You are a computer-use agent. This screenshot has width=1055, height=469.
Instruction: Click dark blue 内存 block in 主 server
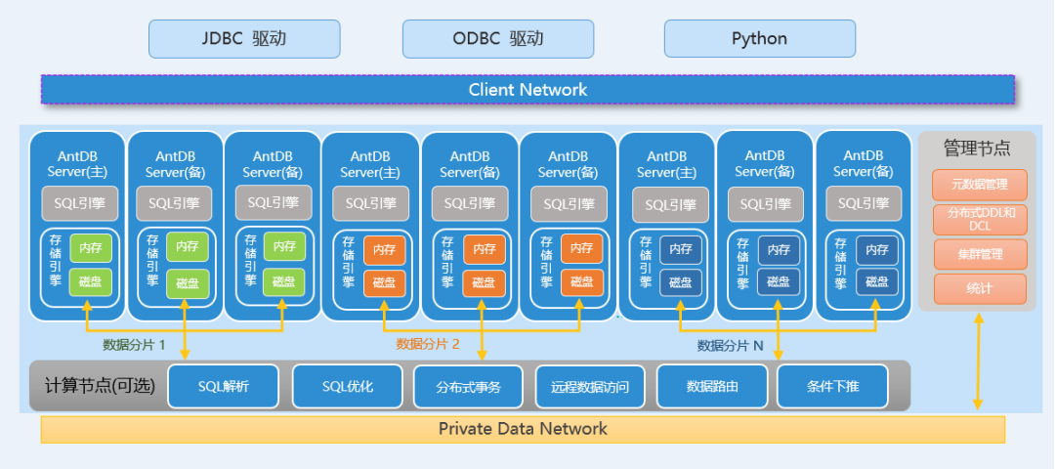[680, 249]
